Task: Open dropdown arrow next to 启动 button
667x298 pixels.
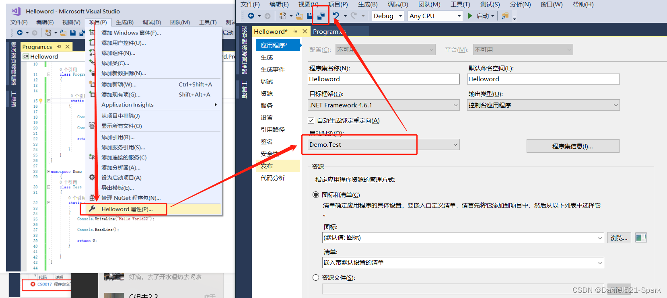Action: coord(492,16)
